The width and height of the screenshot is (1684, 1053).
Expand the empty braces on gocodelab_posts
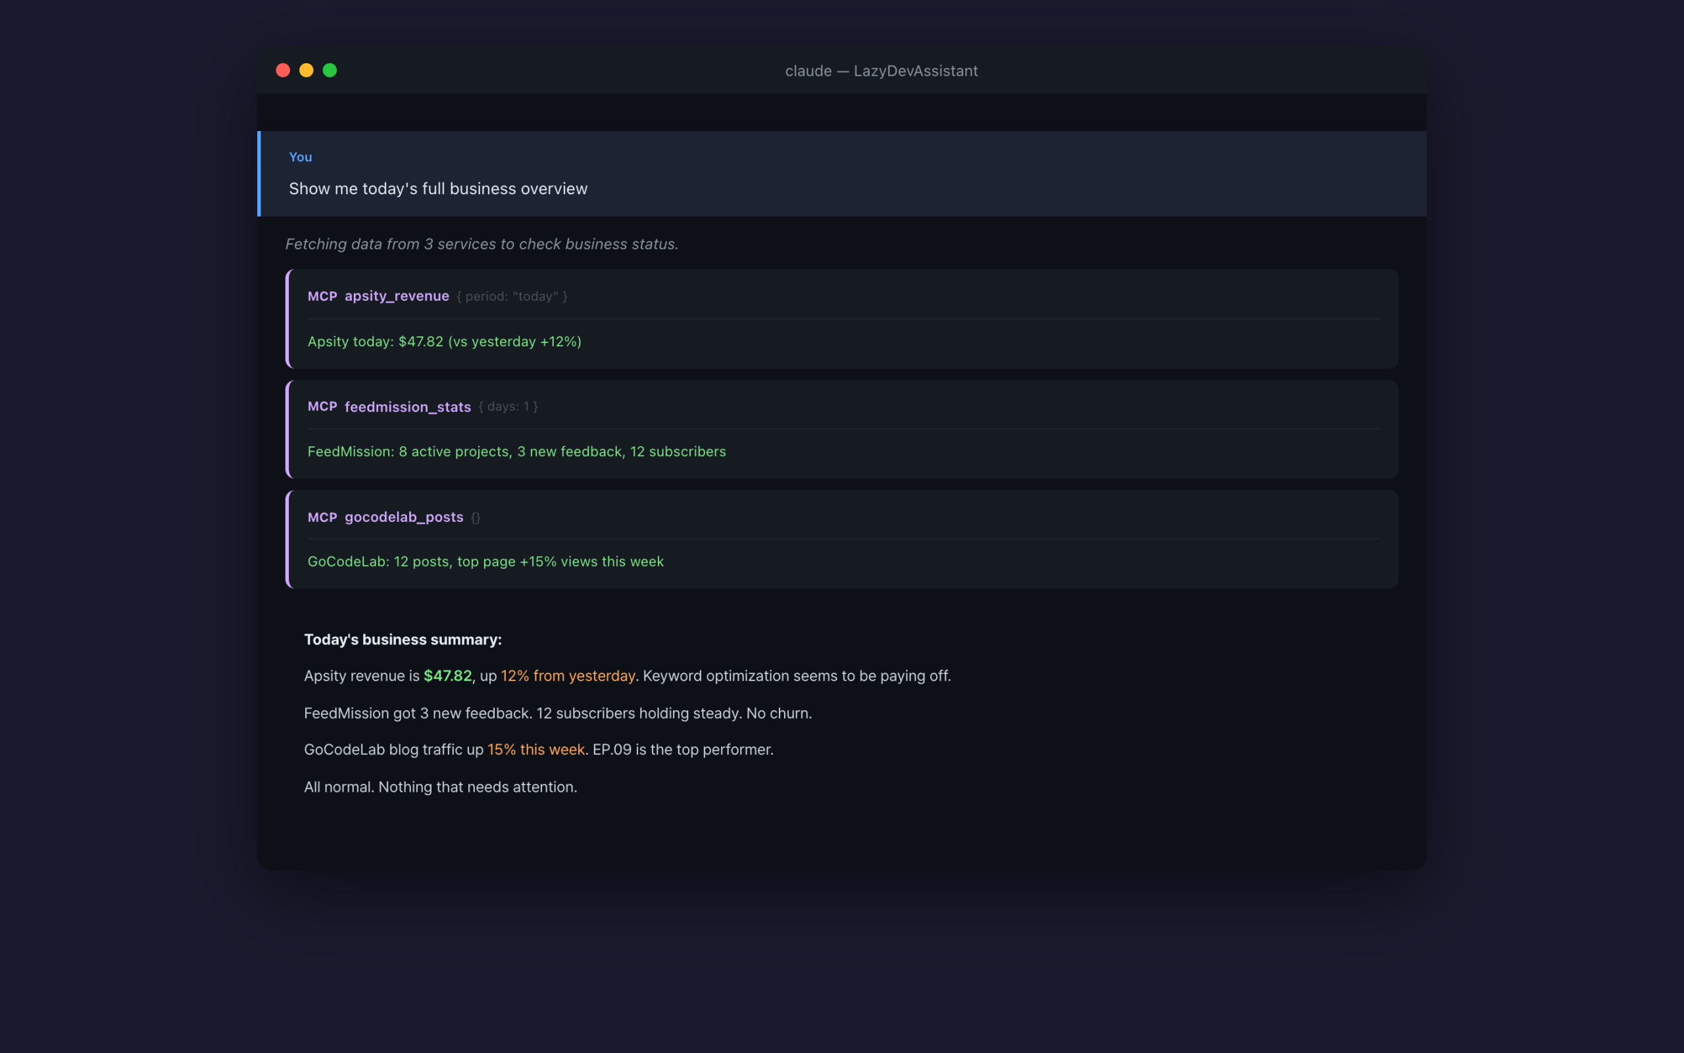tap(477, 517)
